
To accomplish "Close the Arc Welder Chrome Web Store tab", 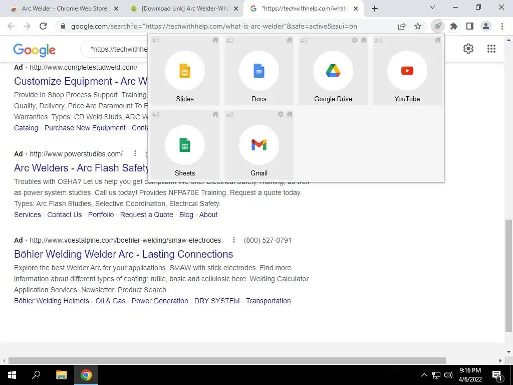I will pyautogui.click(x=116, y=9).
